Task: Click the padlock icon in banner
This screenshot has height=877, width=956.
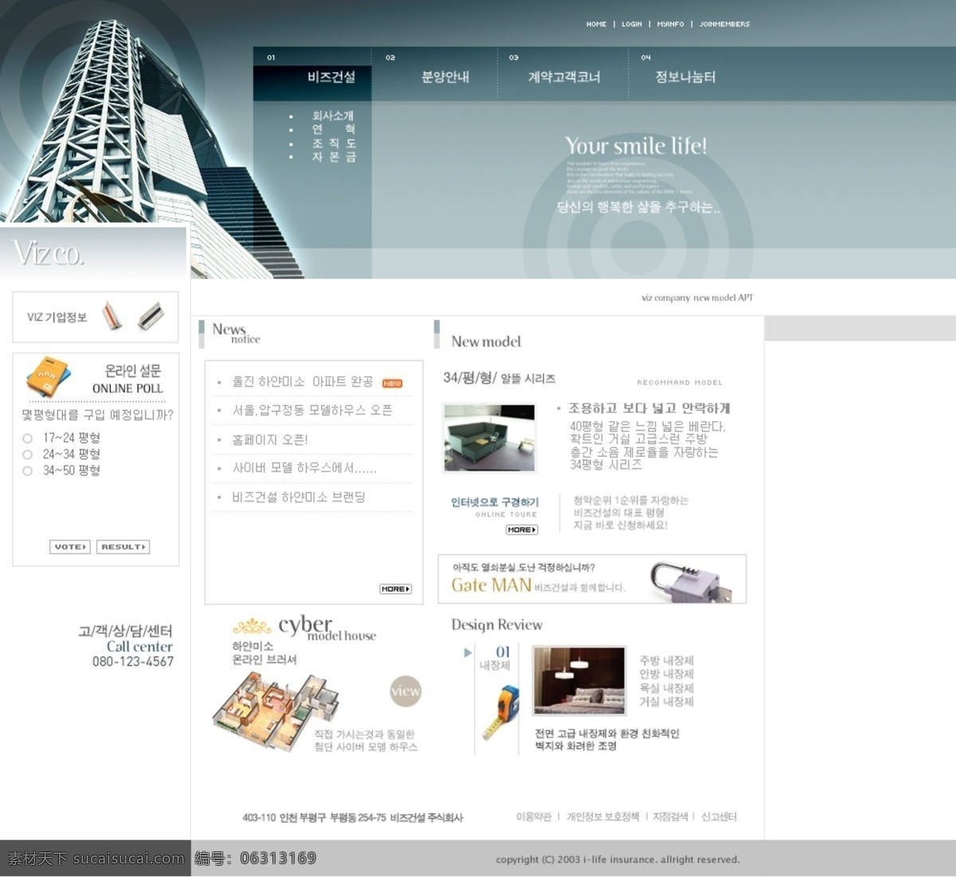Action: (x=692, y=583)
